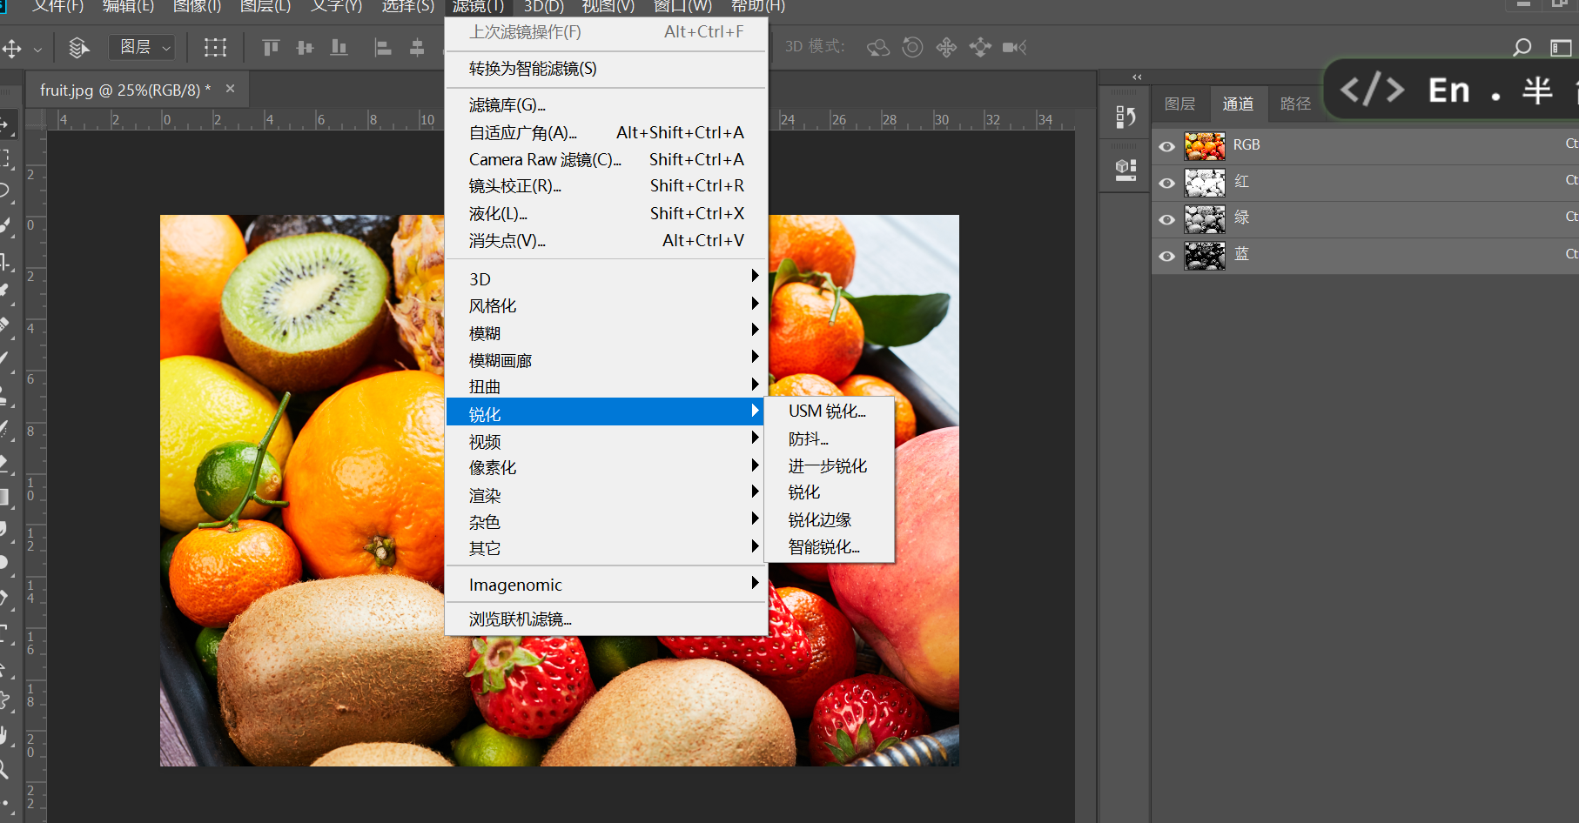
Task: Select the 蓝 channel thumbnail
Action: click(1205, 256)
